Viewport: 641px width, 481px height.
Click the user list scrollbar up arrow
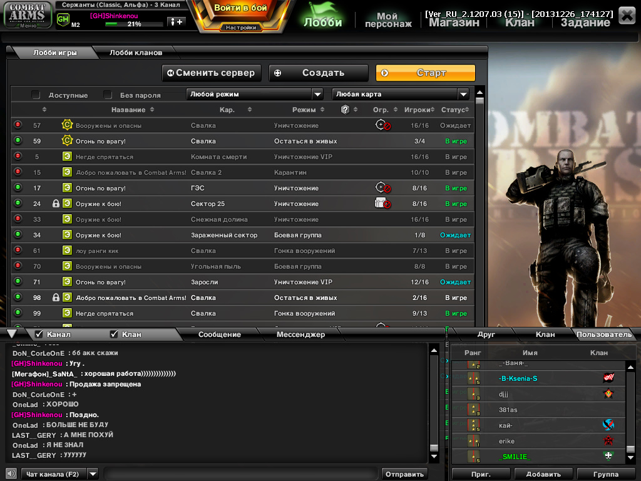pyautogui.click(x=630, y=367)
